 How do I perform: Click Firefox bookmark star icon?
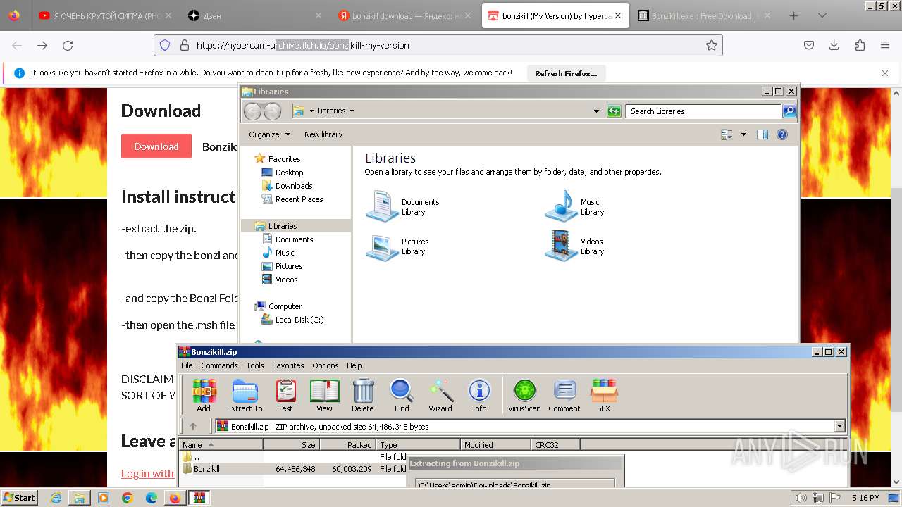[x=712, y=45]
